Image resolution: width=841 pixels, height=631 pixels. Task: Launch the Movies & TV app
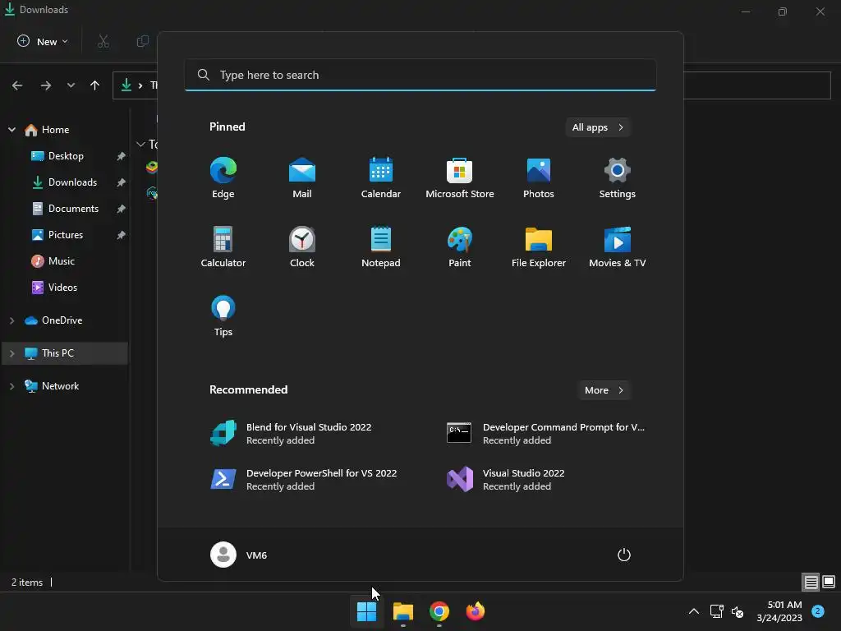(x=618, y=246)
